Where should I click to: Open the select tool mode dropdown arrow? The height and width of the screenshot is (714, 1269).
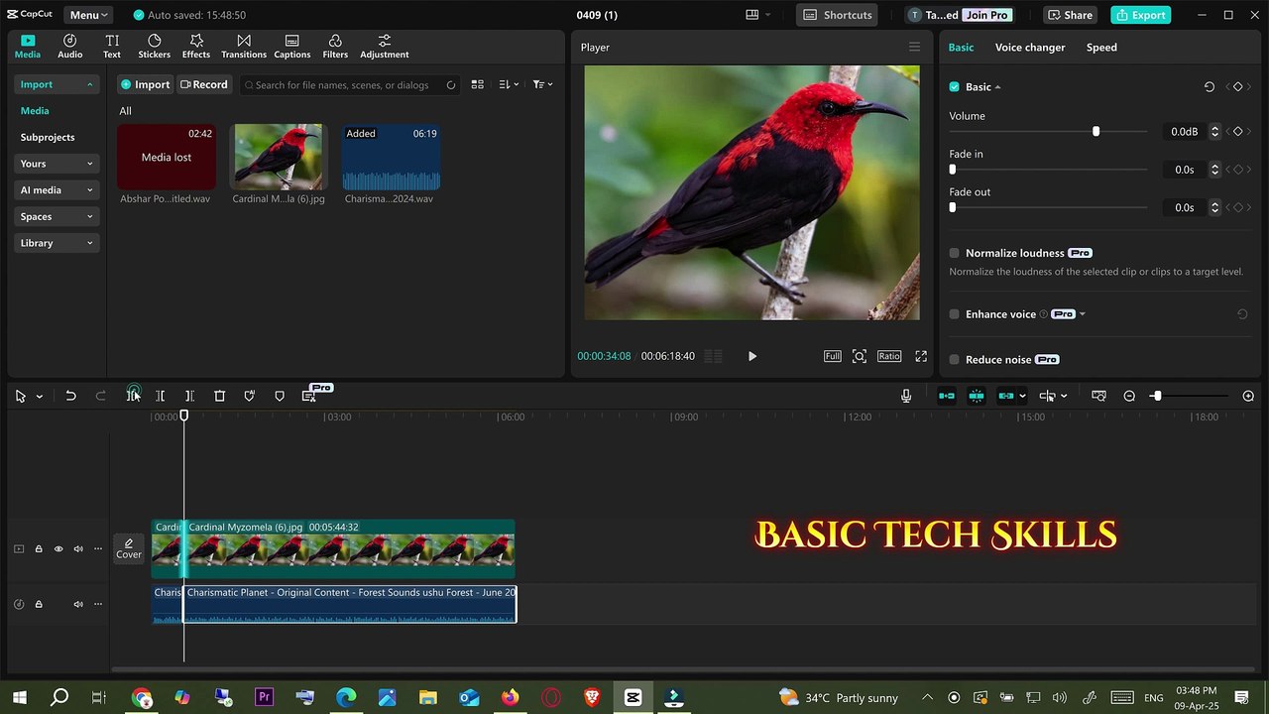tap(39, 397)
